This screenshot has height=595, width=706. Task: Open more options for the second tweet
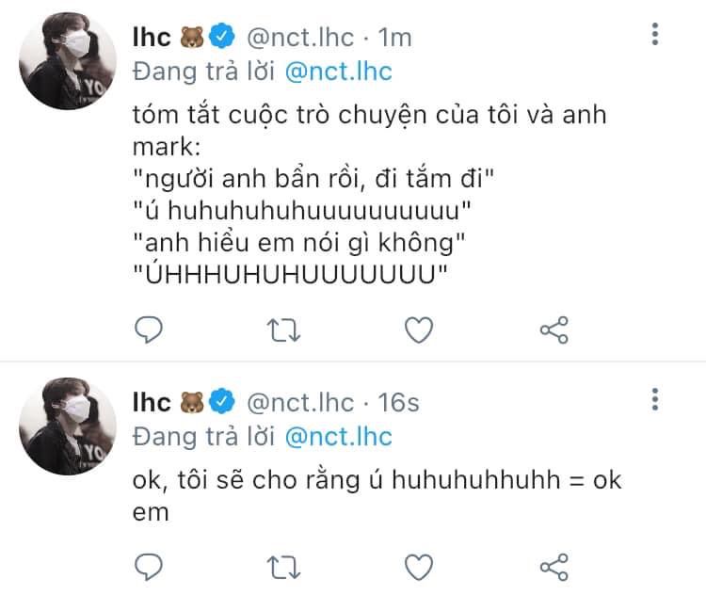[655, 401]
